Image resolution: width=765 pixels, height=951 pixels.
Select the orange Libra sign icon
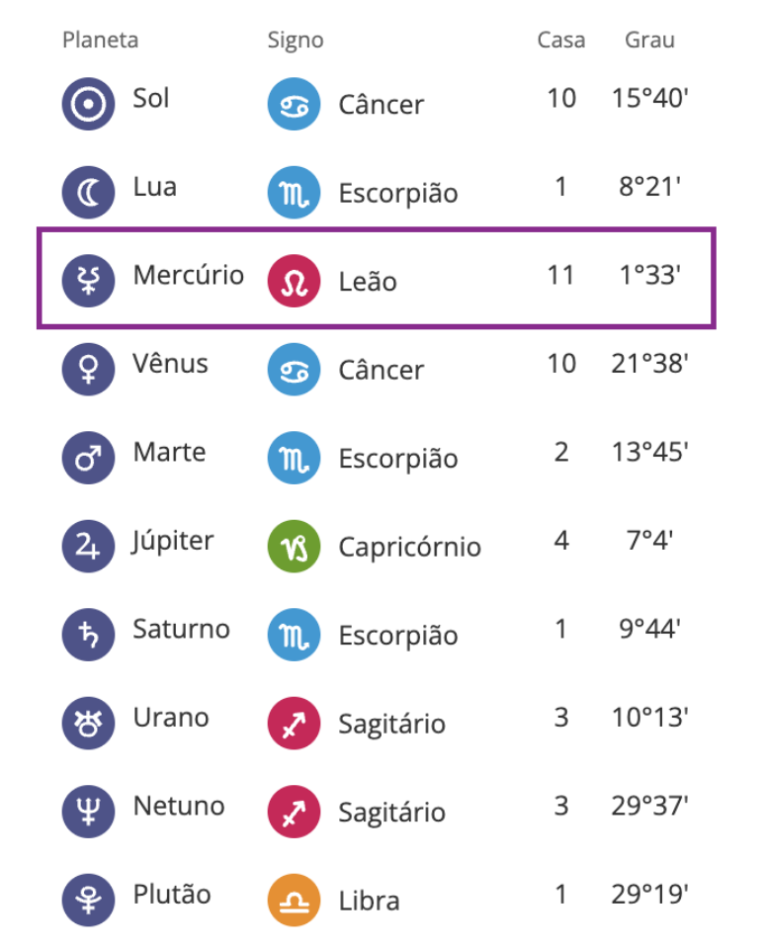click(x=295, y=901)
